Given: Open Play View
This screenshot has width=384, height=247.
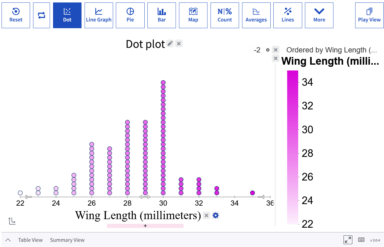Looking at the screenshot, I should click(x=369, y=15).
